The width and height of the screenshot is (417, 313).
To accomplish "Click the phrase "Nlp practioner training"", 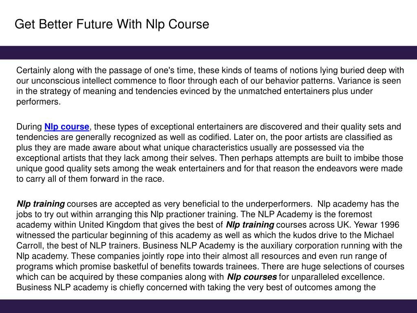I will pyautogui.click(x=194, y=214).
